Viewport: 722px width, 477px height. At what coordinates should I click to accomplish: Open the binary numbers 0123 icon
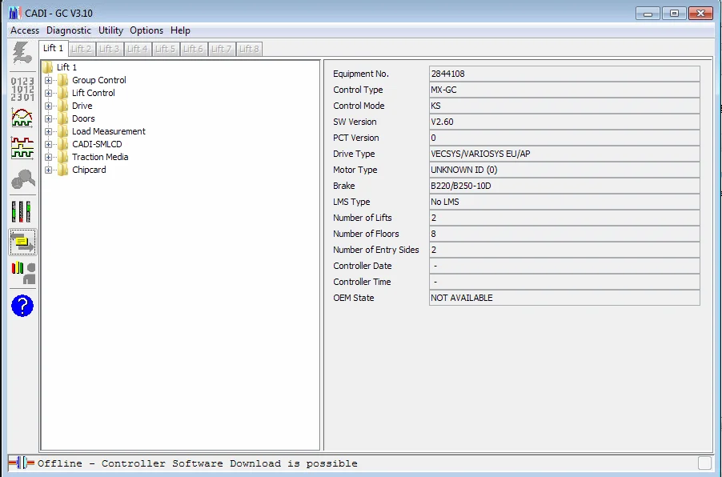coord(22,88)
